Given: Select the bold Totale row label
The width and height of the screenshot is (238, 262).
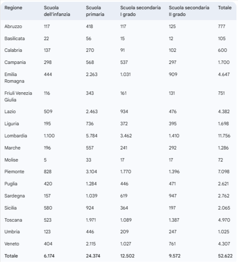Looking at the screenshot, I should click(x=11, y=256).
